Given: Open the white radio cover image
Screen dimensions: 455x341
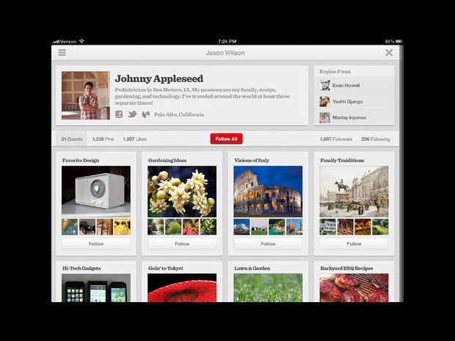Looking at the screenshot, I should pyautogui.click(x=96, y=191).
